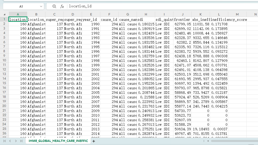Select column J header

coord(183,14)
